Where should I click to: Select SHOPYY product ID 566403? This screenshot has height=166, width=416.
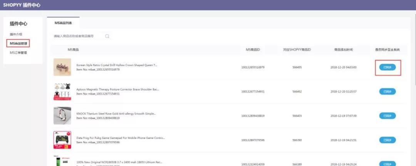point(297,116)
